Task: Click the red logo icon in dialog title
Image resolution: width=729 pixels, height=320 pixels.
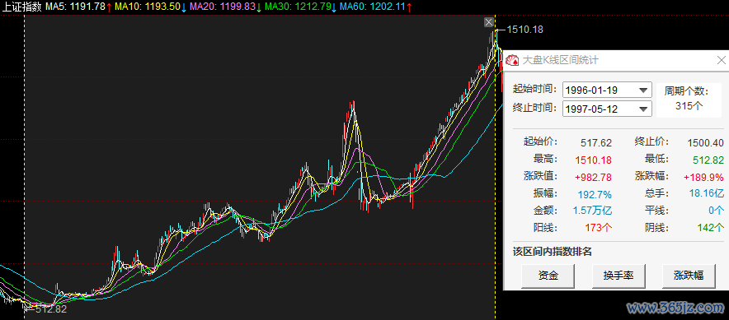Action: point(512,60)
